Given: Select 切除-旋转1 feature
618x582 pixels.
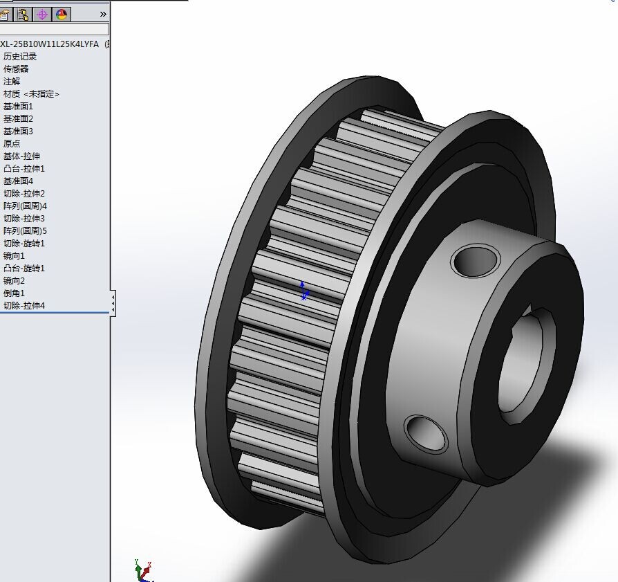Looking at the screenshot, I should (24, 244).
